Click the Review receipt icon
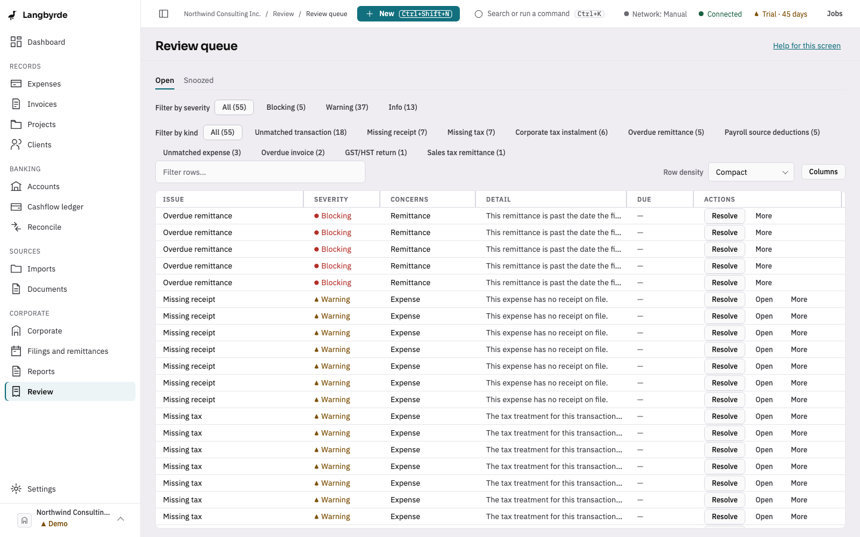860x537 pixels. pos(16,391)
